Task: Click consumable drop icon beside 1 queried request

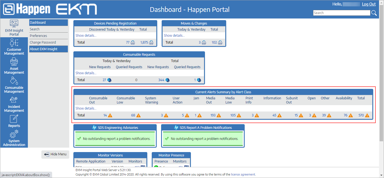Action: [x=199, y=80]
